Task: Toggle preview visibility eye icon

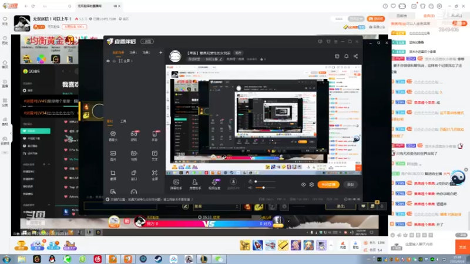Action: tap(303, 185)
